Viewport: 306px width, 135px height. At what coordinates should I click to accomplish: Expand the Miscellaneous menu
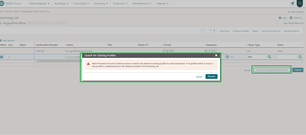pos(142,3)
